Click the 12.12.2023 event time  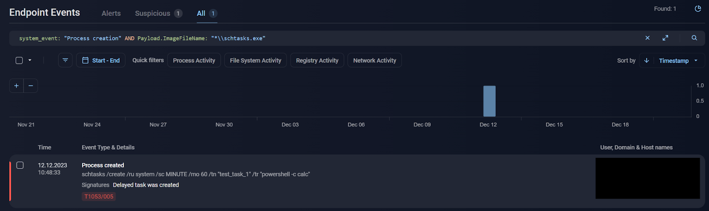(x=52, y=165)
